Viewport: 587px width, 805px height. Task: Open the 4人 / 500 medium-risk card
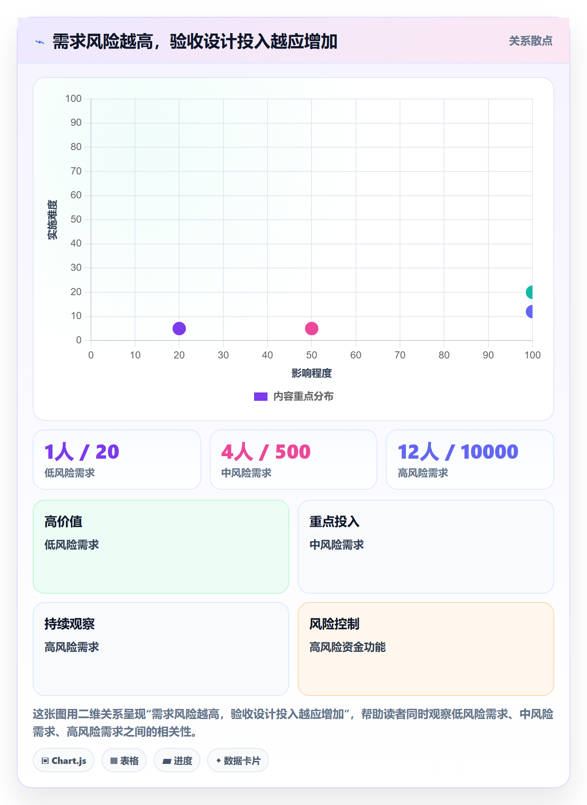tap(293, 460)
